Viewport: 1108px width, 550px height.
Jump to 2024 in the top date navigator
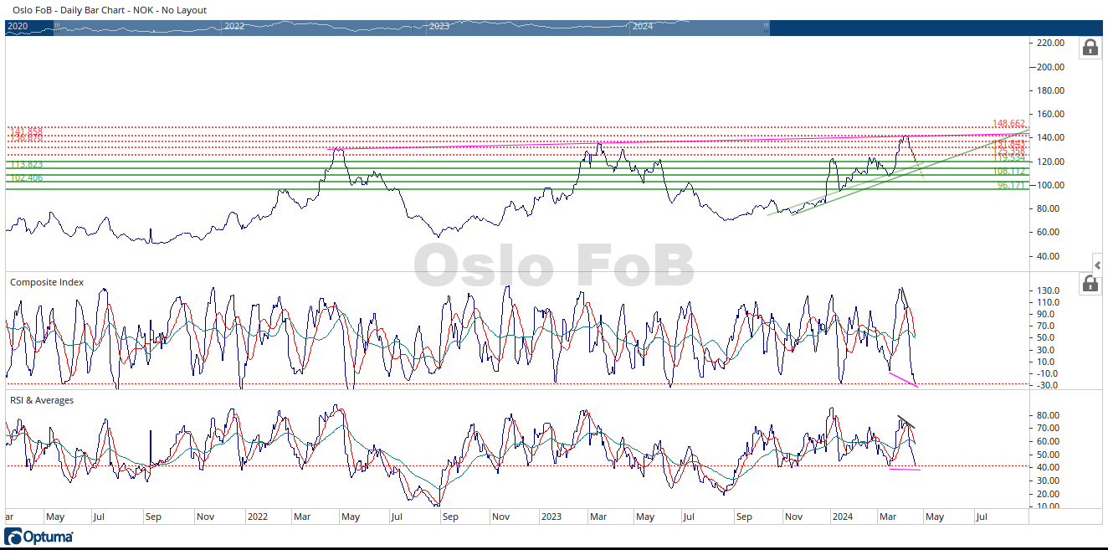click(643, 27)
